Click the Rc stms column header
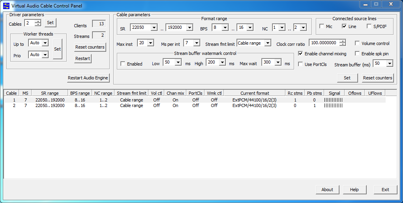 295,93
